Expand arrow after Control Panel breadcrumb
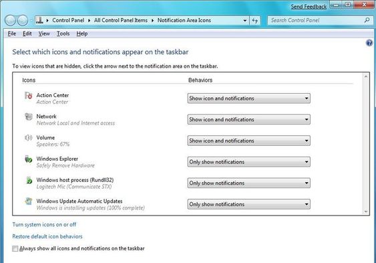Image resolution: width=376 pixels, height=263 pixels. [x=89, y=21]
